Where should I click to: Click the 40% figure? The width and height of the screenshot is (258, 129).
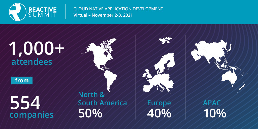click(x=159, y=113)
